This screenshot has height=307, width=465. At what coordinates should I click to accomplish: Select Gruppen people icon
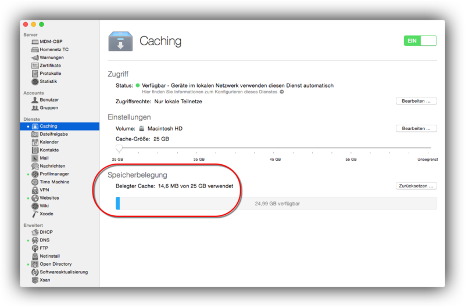pos(35,108)
